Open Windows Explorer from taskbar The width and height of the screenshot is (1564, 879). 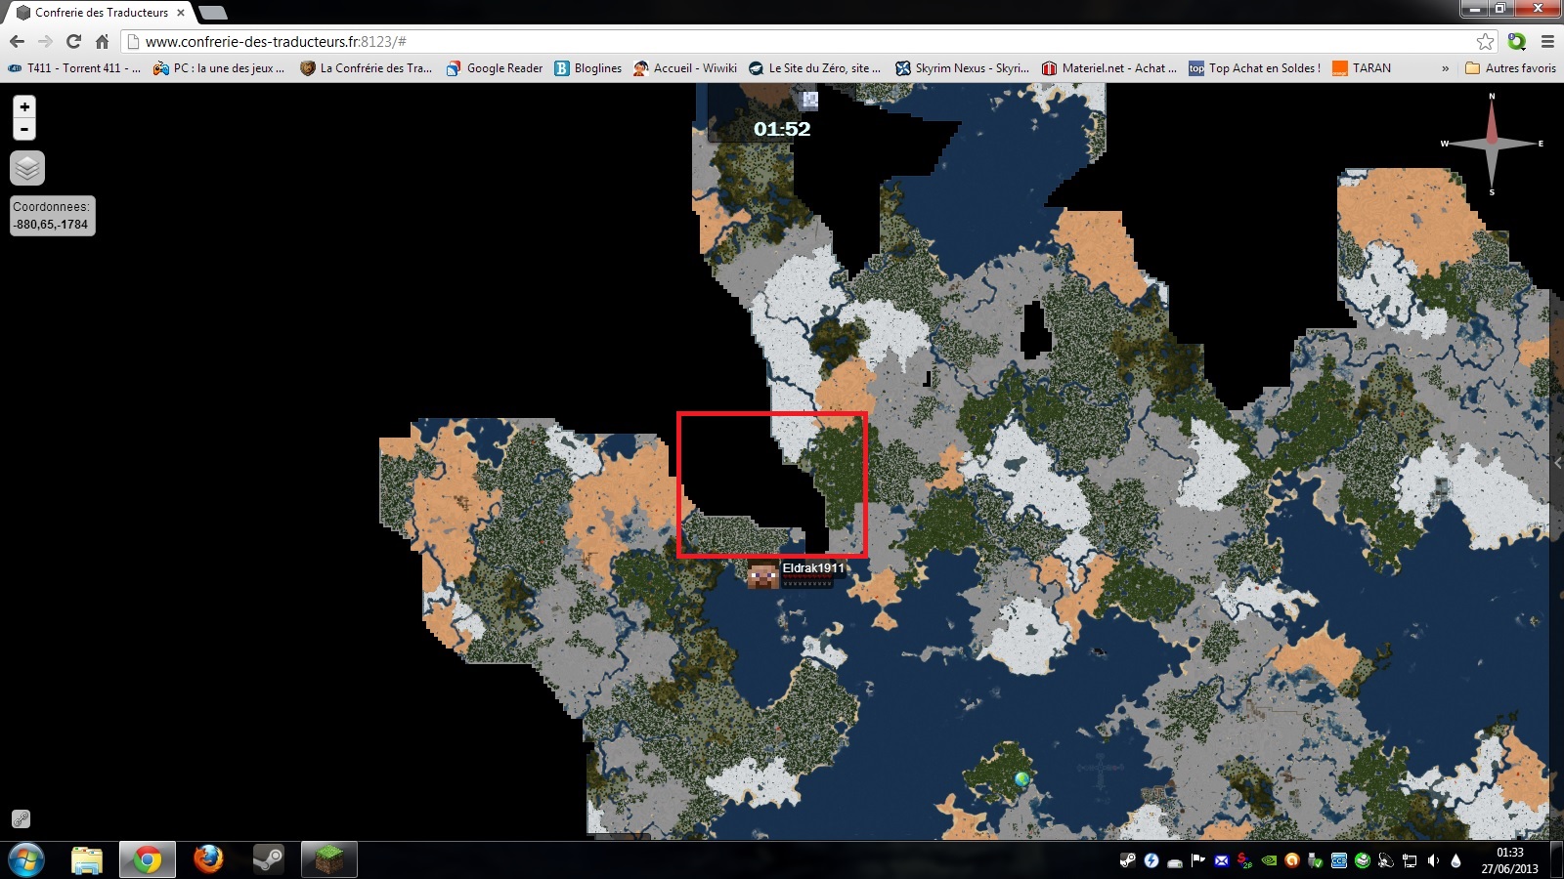87,860
